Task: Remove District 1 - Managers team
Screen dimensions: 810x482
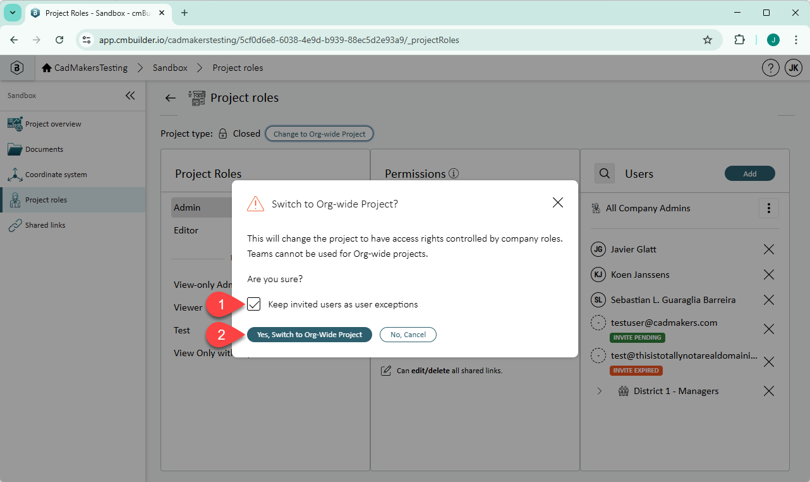Action: (x=768, y=391)
